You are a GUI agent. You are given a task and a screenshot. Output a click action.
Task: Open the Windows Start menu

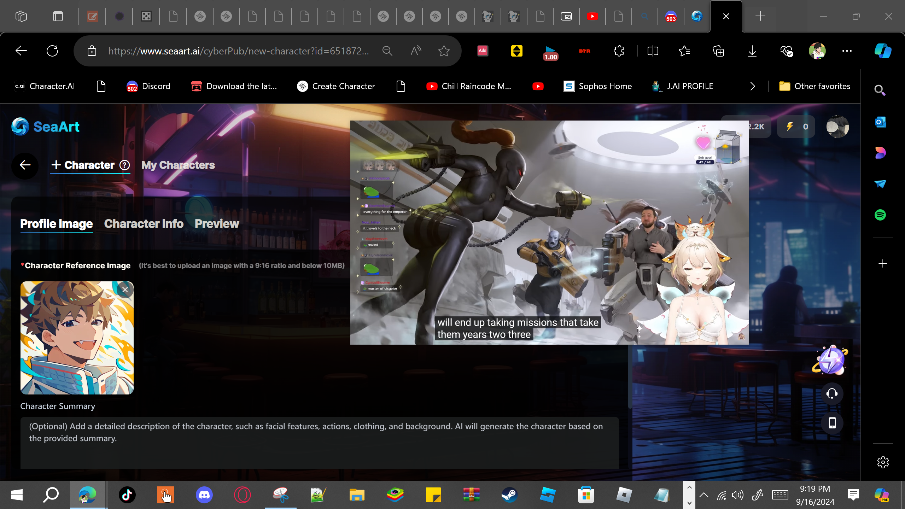pyautogui.click(x=17, y=495)
